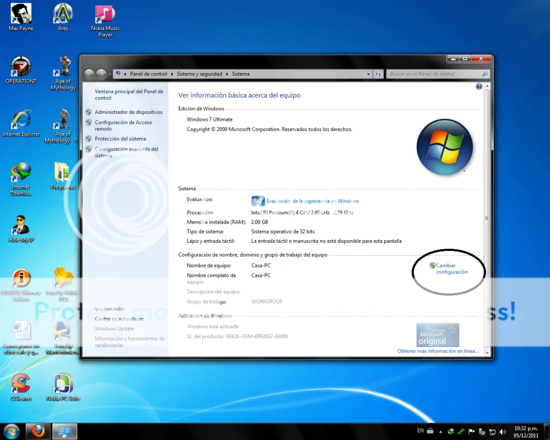Click the scrollbar up arrow

coord(487,86)
